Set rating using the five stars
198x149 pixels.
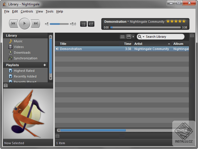coord(176,21)
